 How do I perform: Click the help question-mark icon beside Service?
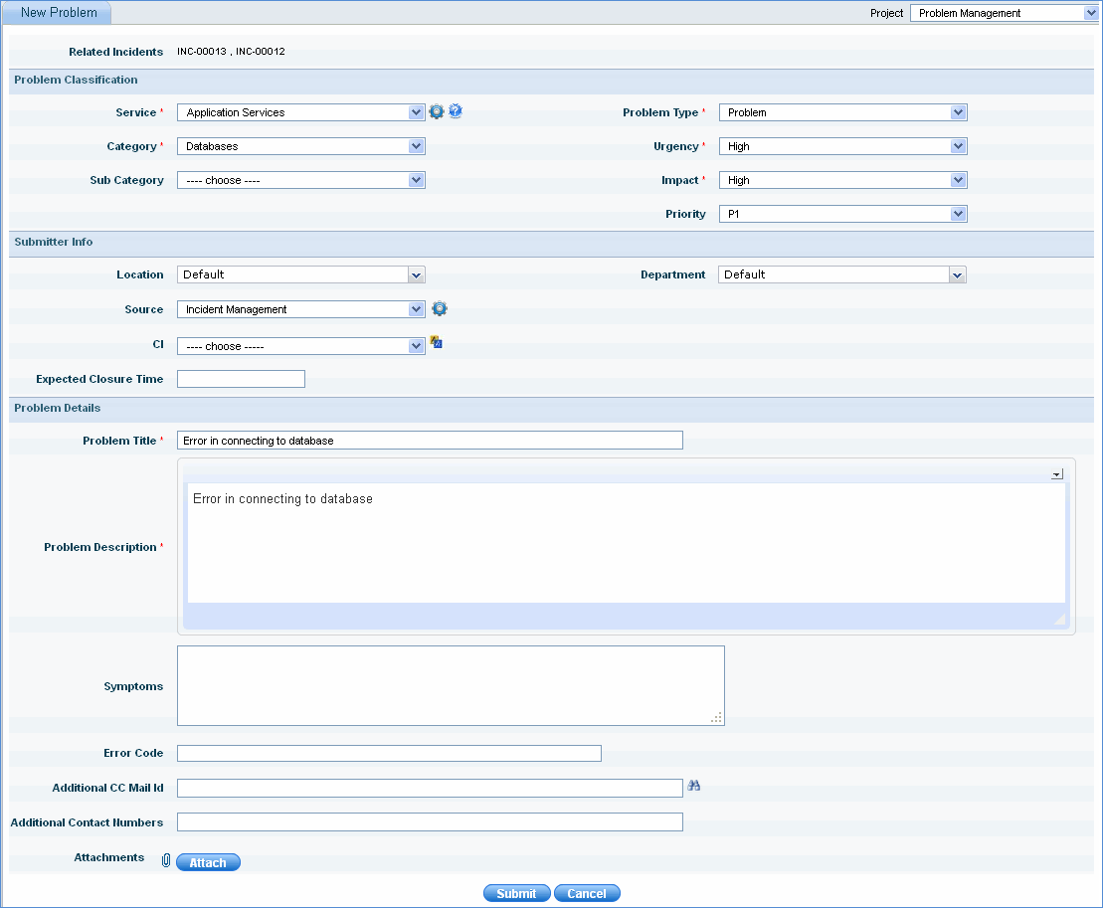[x=456, y=111]
